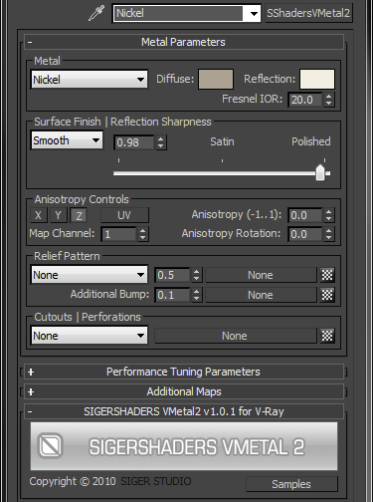Click checker icon beside Cutouts map
This screenshot has height=502, width=373.
(x=327, y=336)
